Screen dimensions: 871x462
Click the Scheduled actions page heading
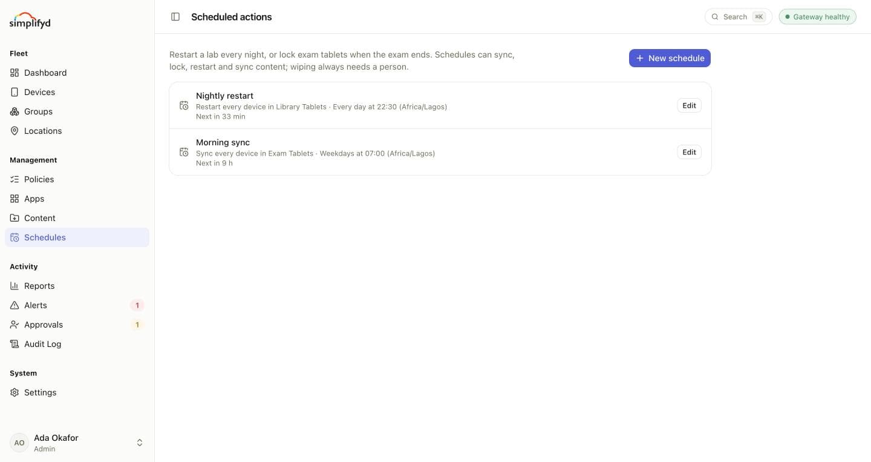[x=232, y=17]
